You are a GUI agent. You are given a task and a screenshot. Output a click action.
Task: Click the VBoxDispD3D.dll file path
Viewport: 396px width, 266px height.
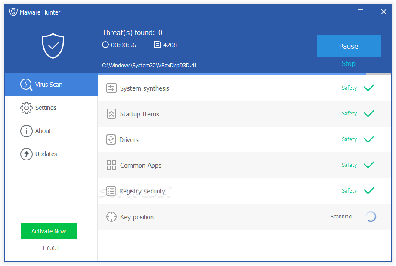tap(149, 66)
